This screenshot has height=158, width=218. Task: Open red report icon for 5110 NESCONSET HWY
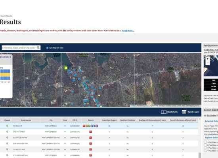point(90,155)
